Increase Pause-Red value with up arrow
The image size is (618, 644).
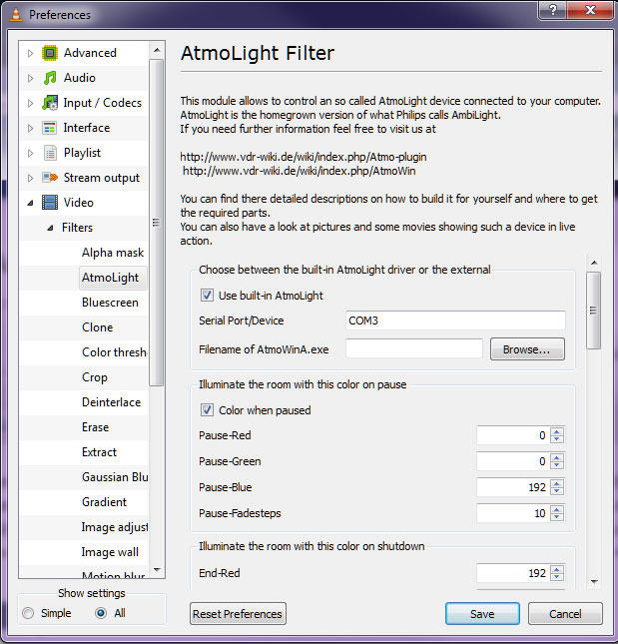click(557, 431)
